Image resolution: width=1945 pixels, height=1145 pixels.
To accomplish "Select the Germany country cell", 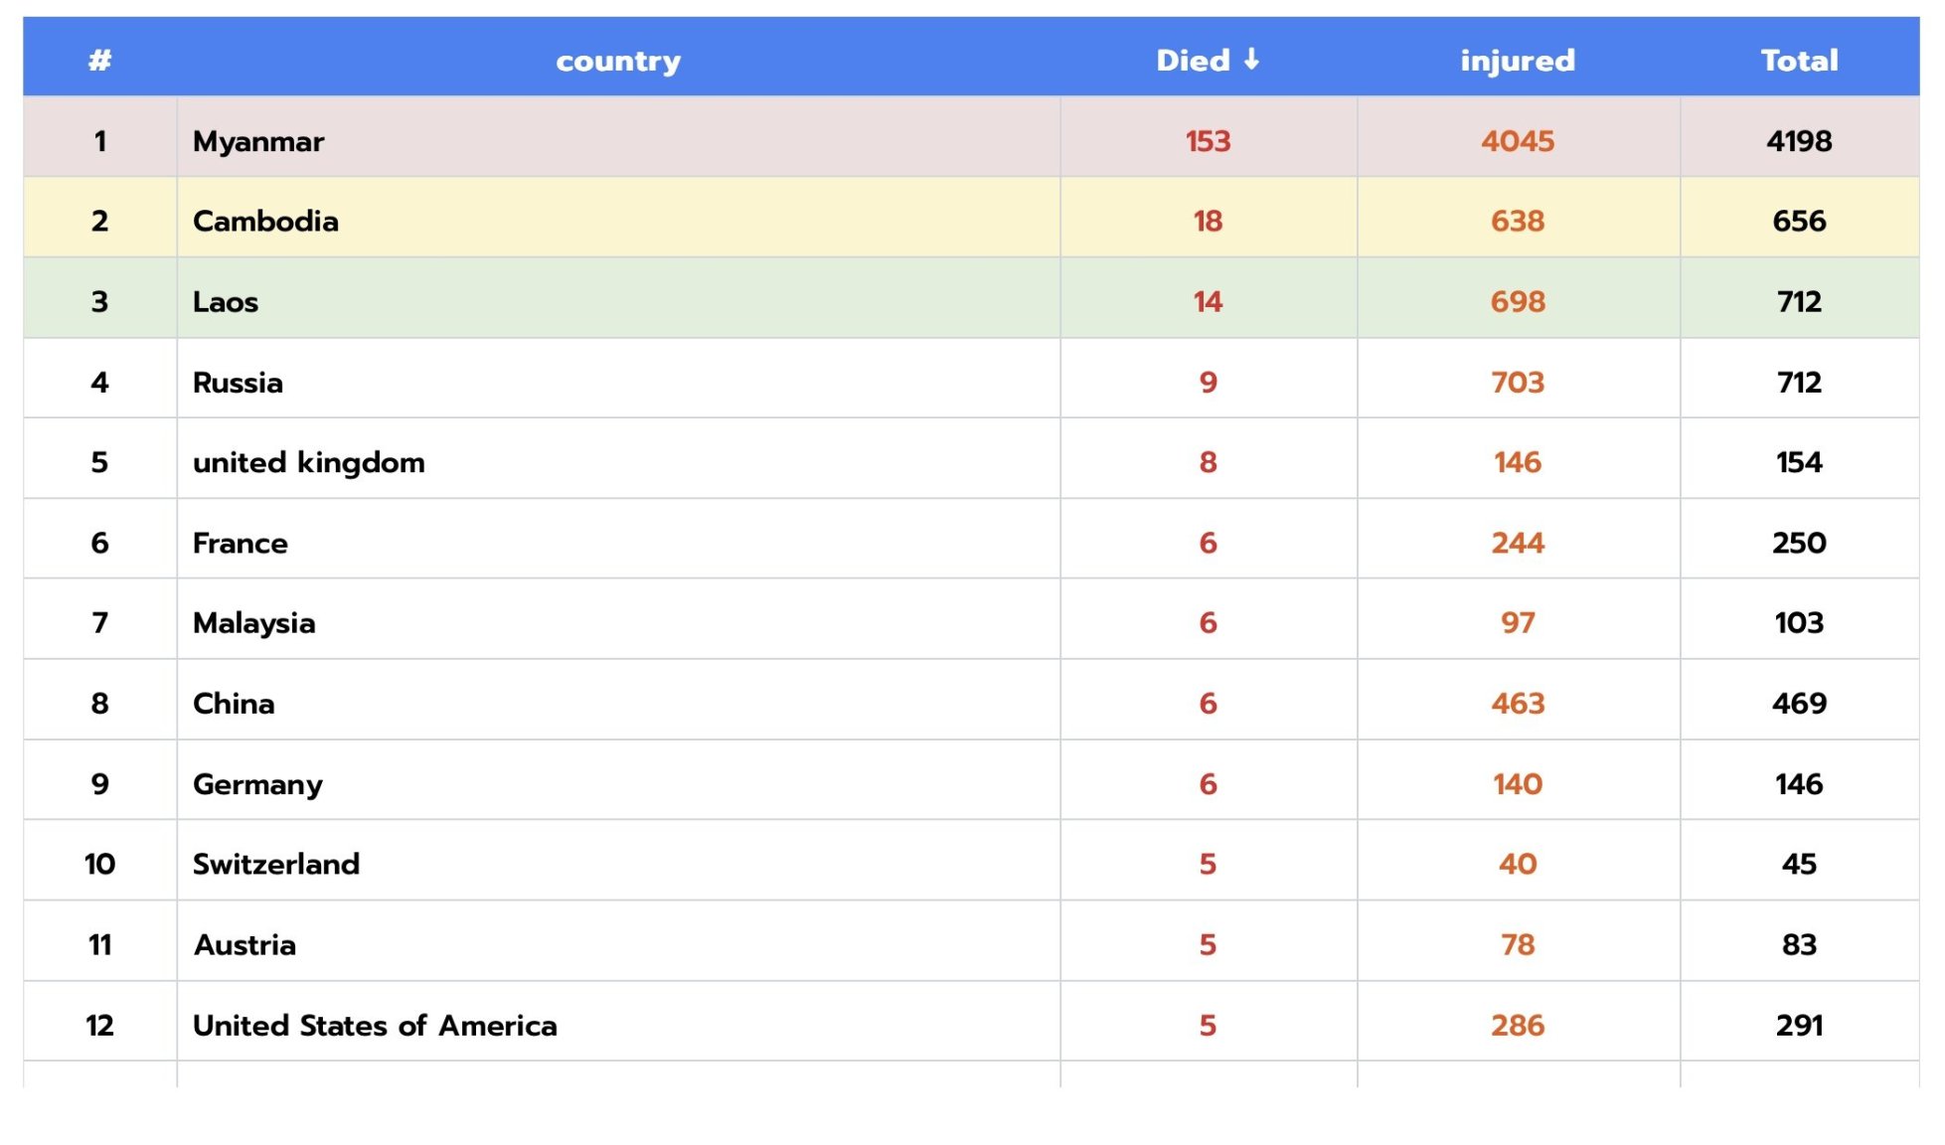I will pyautogui.click(x=618, y=781).
